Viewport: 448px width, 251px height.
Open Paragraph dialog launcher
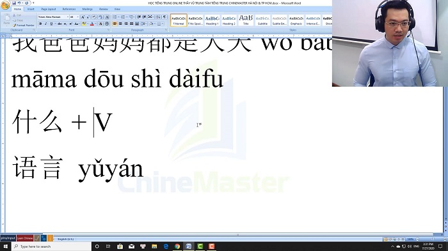coord(166,29)
